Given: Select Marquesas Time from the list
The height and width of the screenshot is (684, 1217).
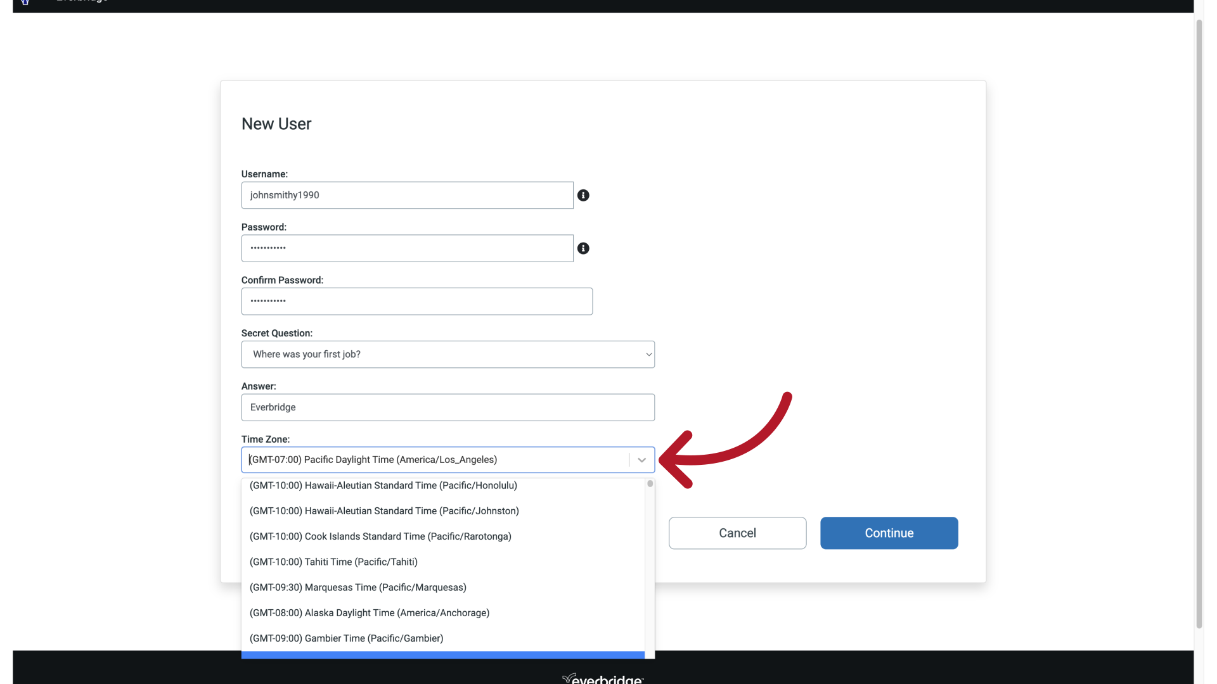Looking at the screenshot, I should tap(357, 587).
